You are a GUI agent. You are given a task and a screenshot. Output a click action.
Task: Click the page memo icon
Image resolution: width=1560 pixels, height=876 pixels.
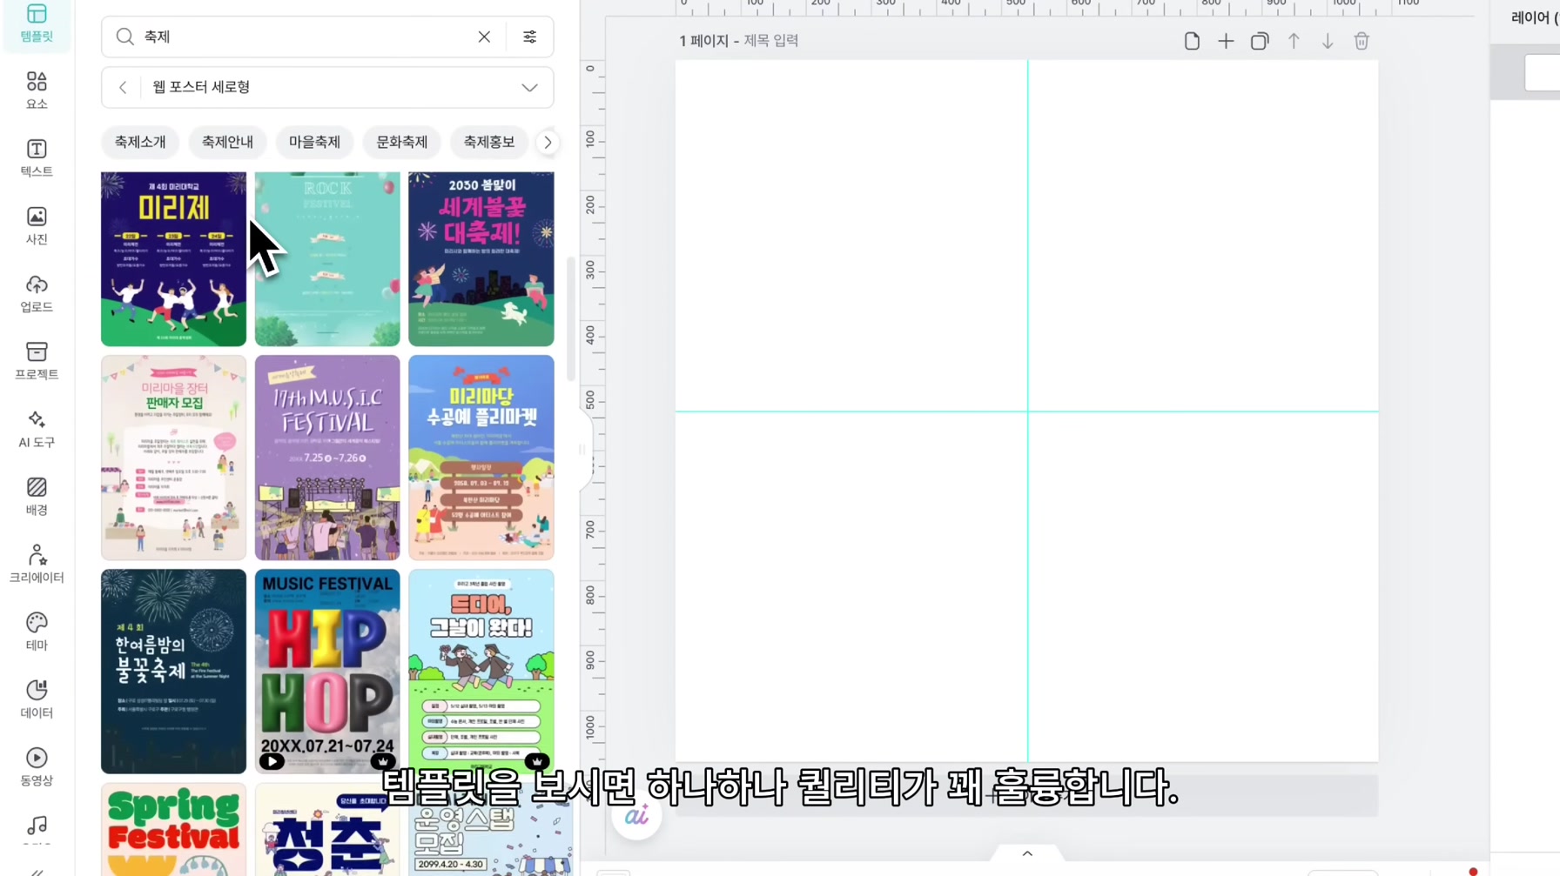click(x=1192, y=41)
